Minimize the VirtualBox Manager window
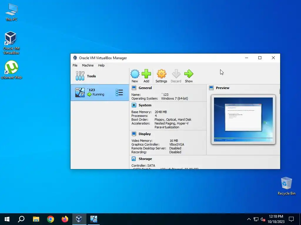 [247, 58]
